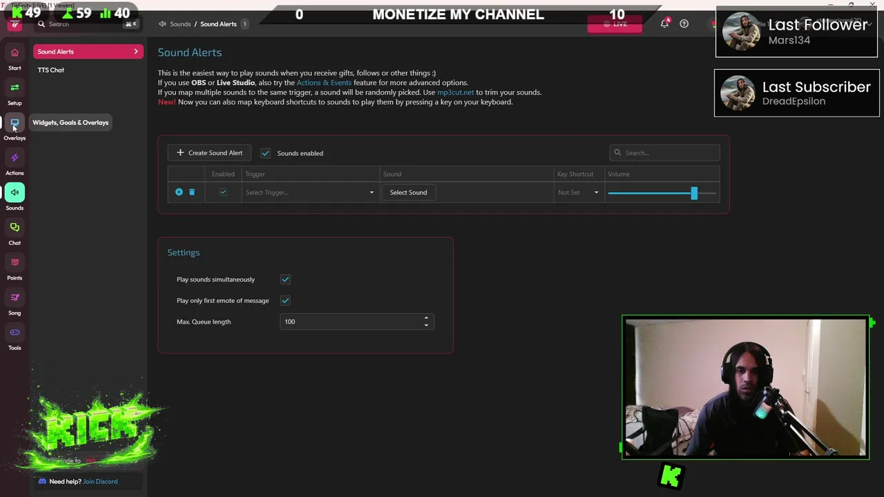Viewport: 884px width, 497px height.
Task: Open the Start section in sidebar
Action: tap(15, 52)
